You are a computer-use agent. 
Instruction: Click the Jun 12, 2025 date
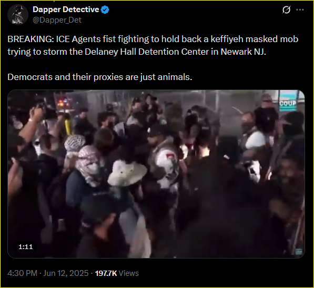coord(66,273)
